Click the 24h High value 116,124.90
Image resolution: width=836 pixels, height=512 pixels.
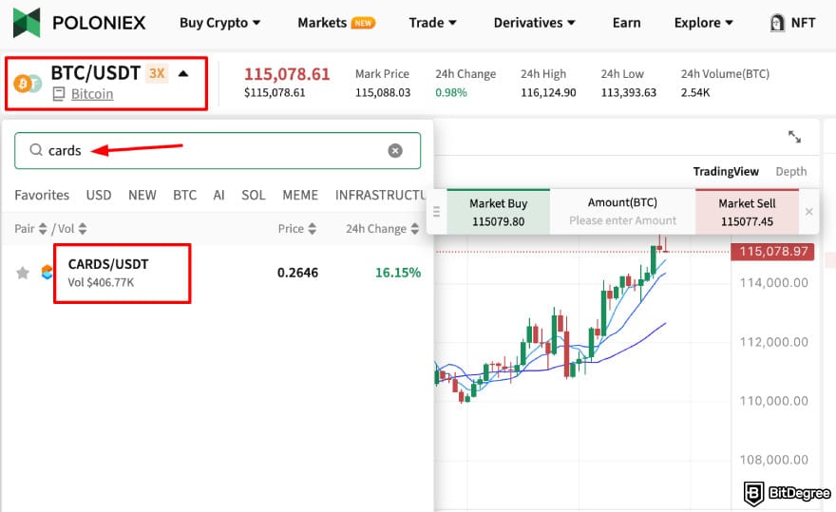click(x=548, y=93)
